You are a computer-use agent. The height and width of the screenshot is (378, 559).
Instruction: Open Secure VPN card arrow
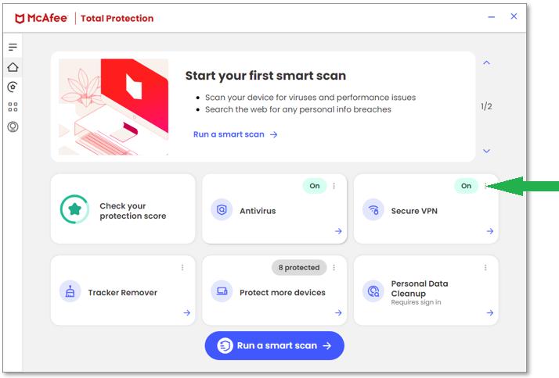click(x=490, y=231)
